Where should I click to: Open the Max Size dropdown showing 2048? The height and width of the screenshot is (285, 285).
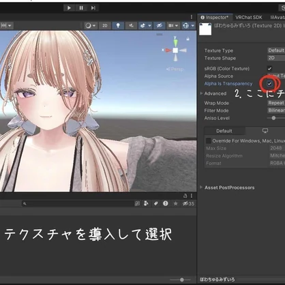coord(276,148)
